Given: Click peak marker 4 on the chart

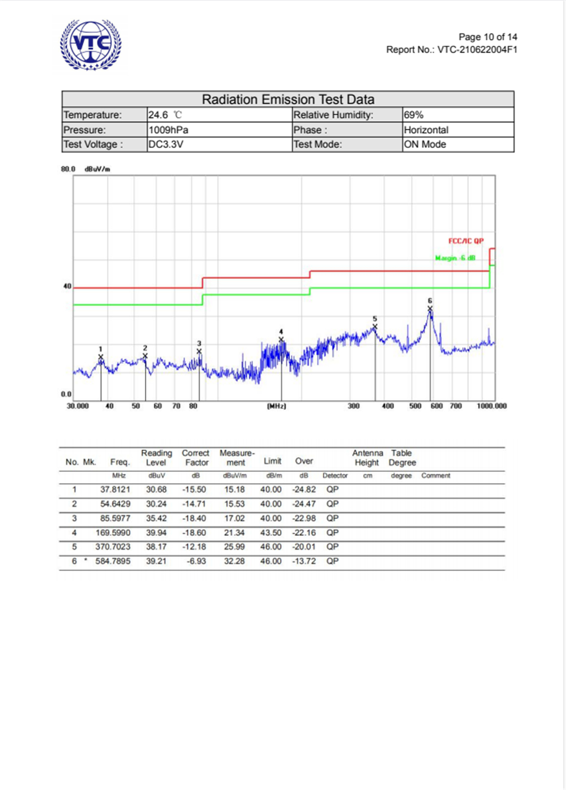Looking at the screenshot, I should (281, 340).
